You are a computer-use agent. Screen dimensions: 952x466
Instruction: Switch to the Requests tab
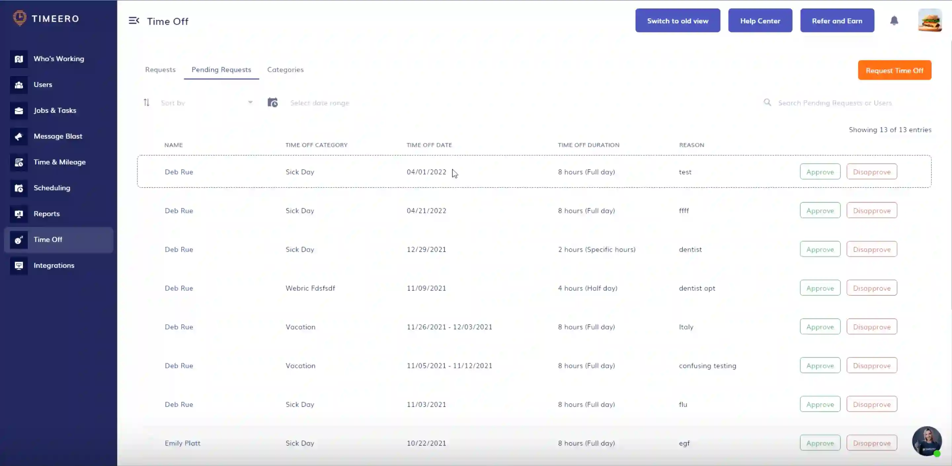(x=160, y=69)
